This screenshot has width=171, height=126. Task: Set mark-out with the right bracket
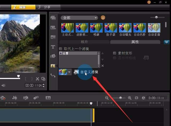click(32, 79)
